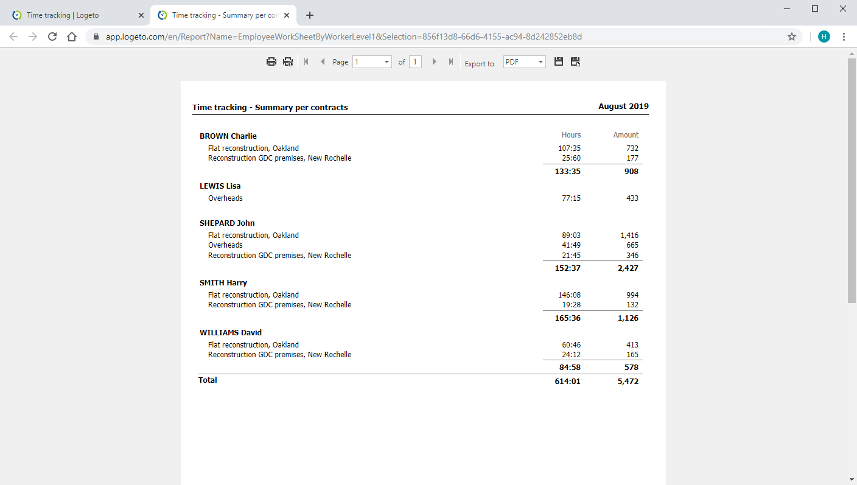Click the address bar URL
Screen dimensions: 857x485
click(344, 37)
